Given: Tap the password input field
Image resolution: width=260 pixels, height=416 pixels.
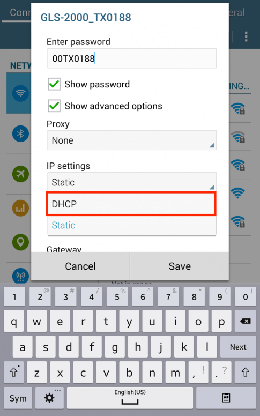Looking at the screenshot, I should tap(131, 58).
